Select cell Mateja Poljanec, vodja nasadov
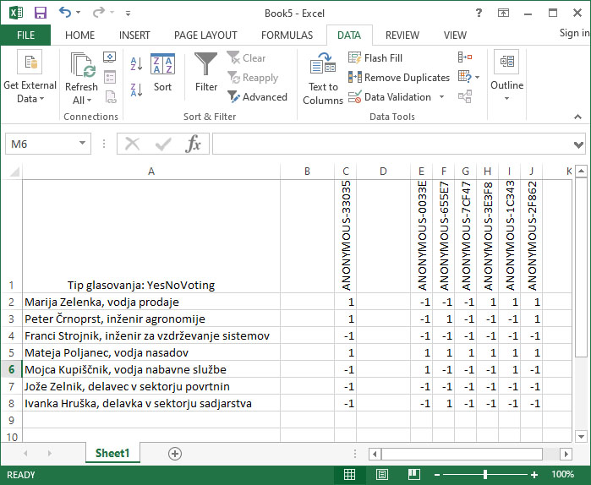The height and width of the screenshot is (485, 591). (151, 353)
